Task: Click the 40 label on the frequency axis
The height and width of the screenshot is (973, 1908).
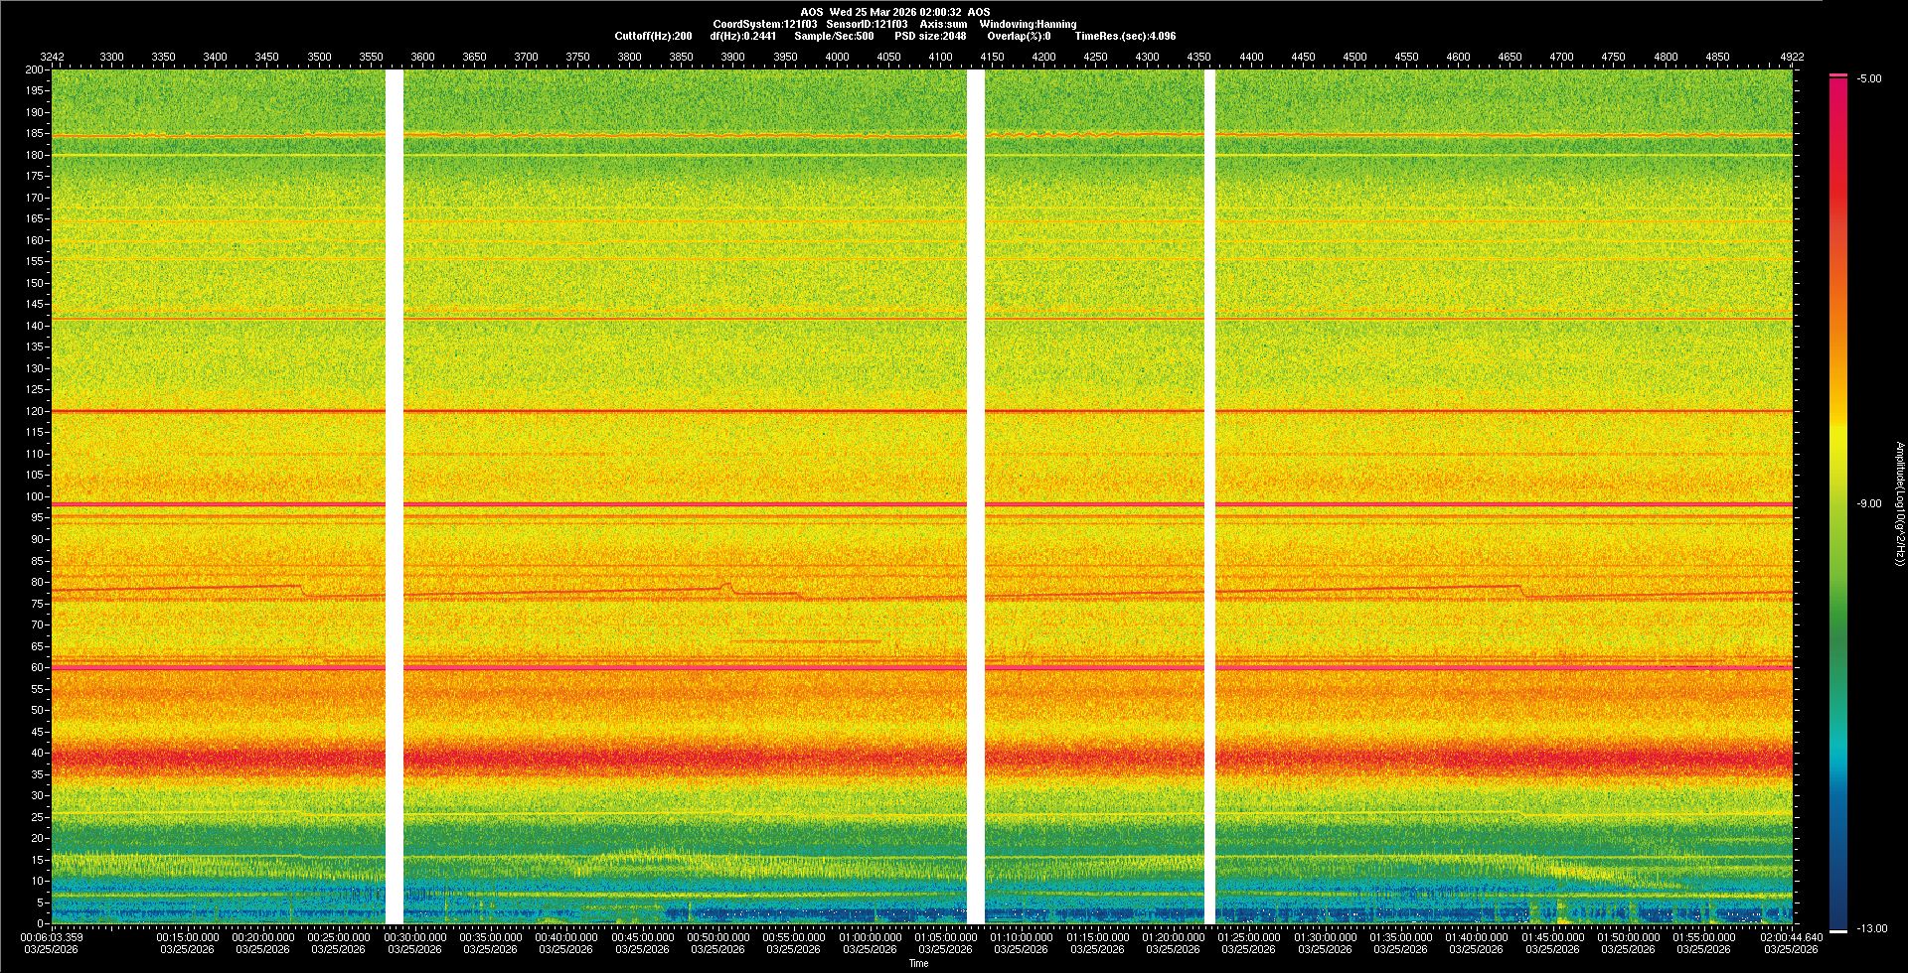Action: 37,753
